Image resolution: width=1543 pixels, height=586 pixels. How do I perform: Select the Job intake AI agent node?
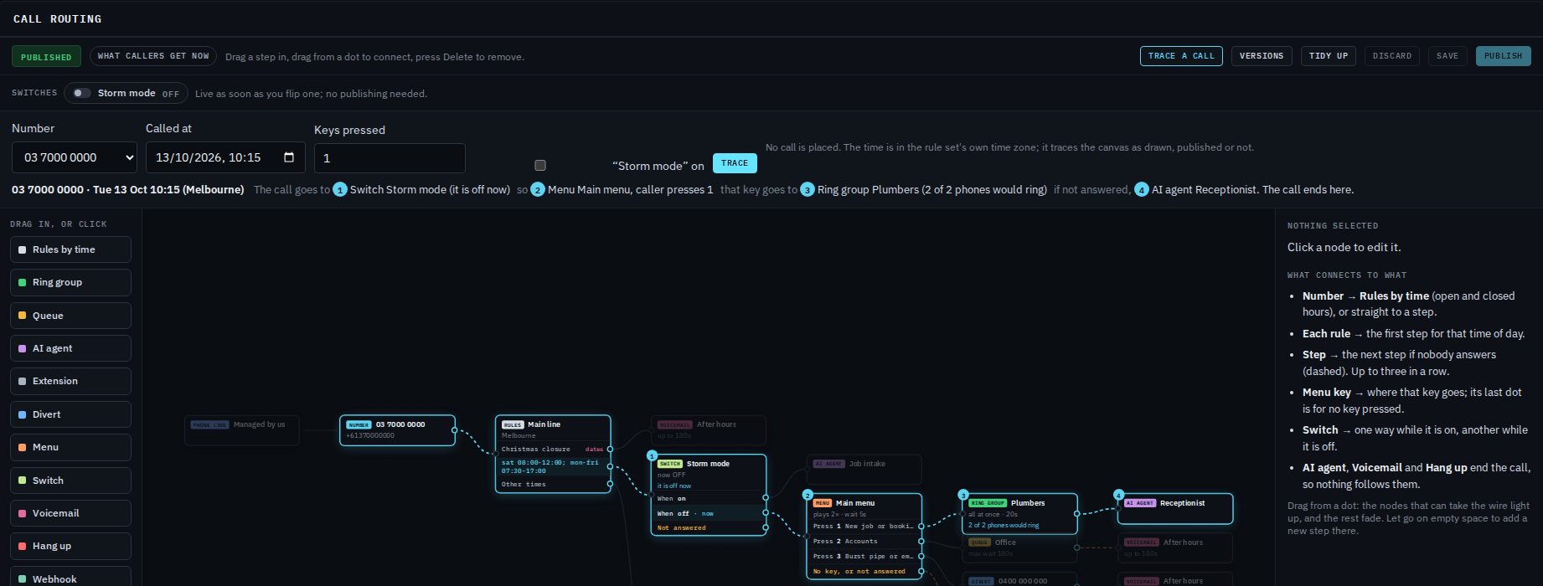coord(864,470)
